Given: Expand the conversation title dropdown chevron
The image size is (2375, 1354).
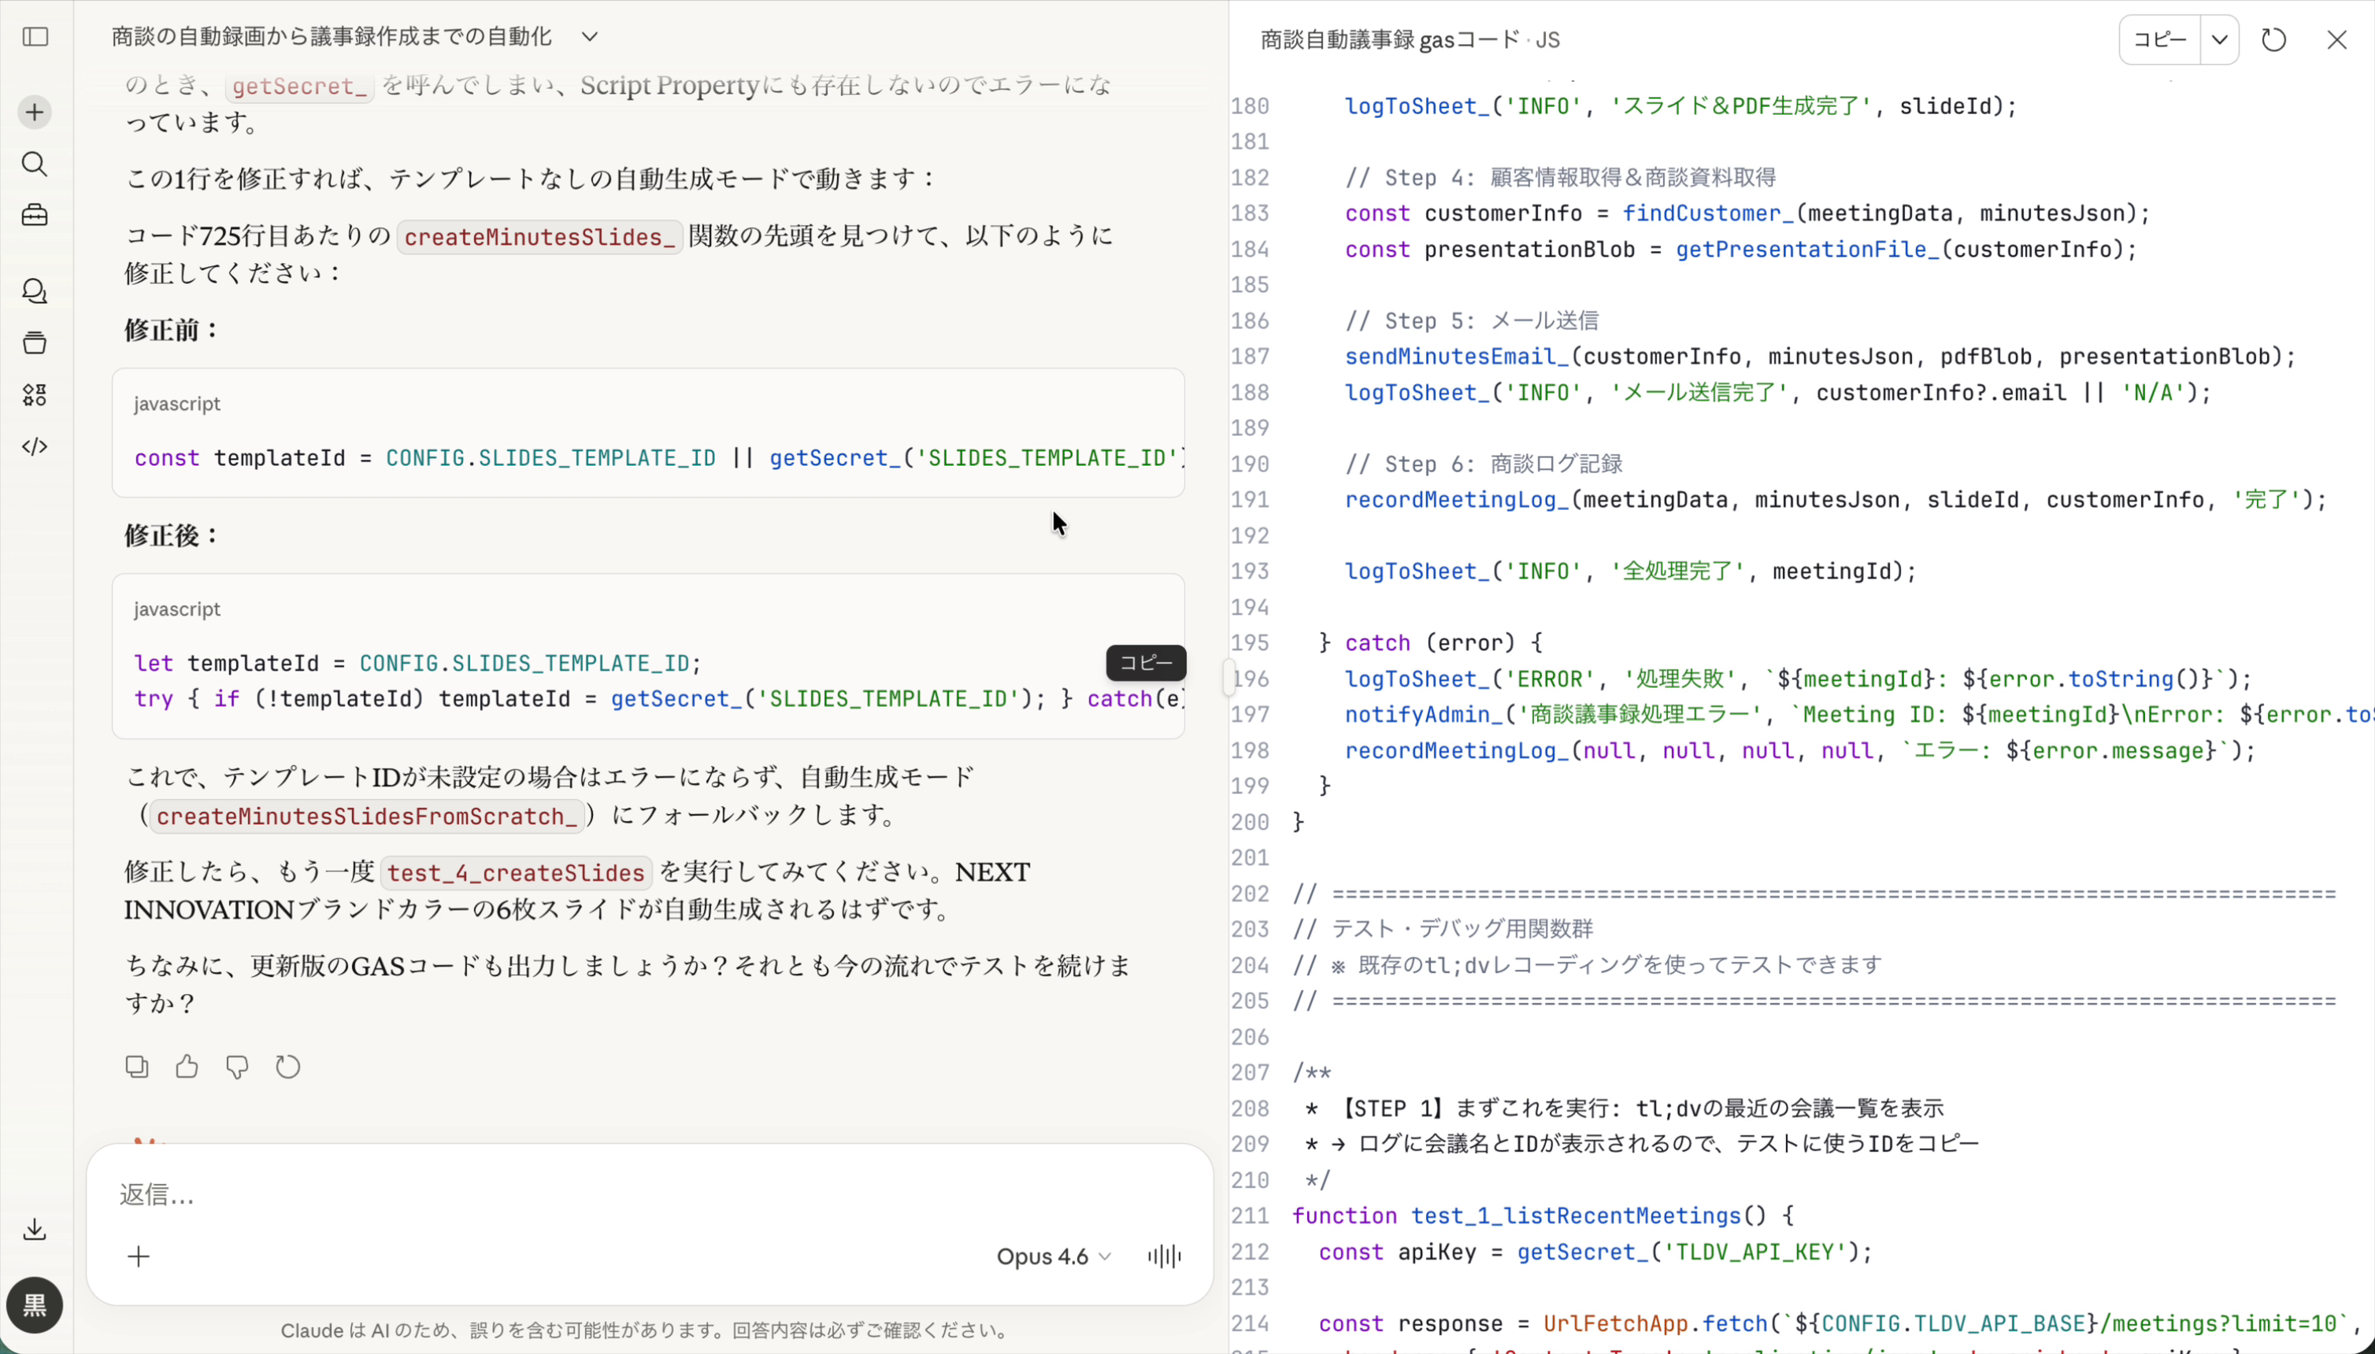Looking at the screenshot, I should tap(590, 37).
